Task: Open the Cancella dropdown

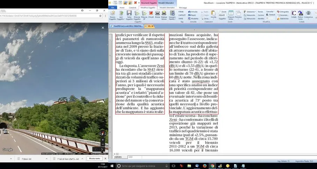Action: coord(271,12)
